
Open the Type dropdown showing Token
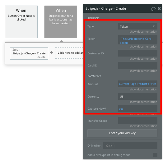point(137,26)
